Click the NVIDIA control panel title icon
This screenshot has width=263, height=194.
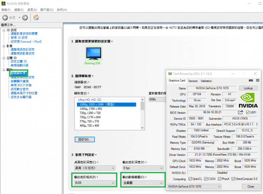(x=3, y=4)
